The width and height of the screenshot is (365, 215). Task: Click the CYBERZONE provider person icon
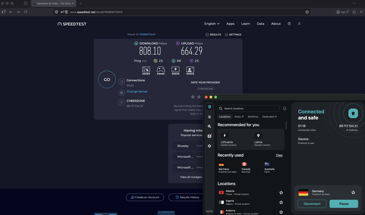tap(122, 102)
